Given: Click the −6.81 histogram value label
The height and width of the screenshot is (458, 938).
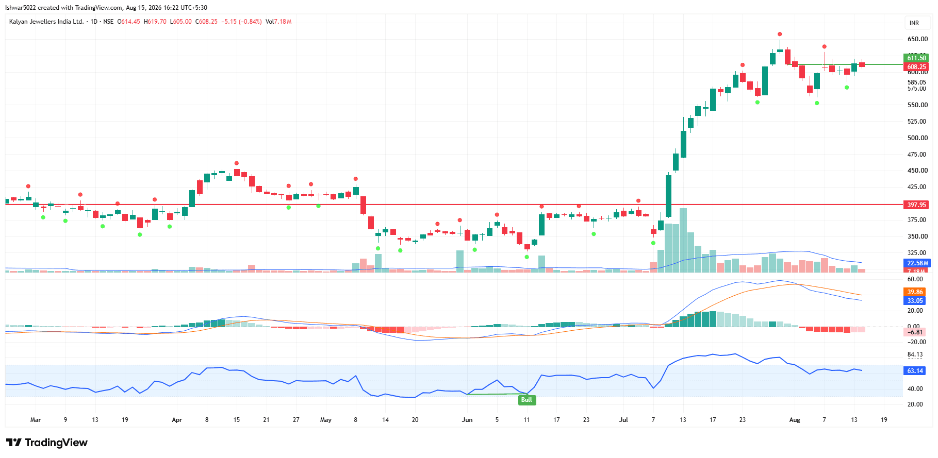Looking at the screenshot, I should point(915,332).
